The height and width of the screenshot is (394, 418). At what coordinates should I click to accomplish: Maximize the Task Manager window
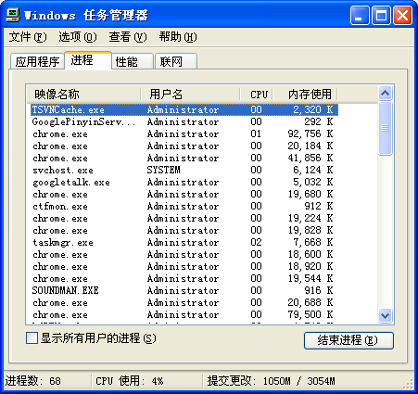pyautogui.click(x=381, y=16)
